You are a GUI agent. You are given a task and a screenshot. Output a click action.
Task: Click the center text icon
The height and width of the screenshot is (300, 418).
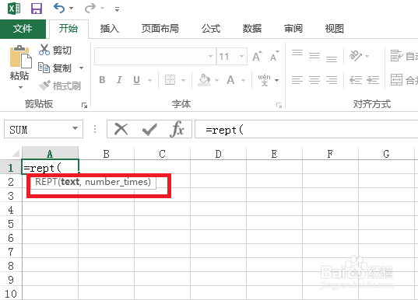(x=314, y=80)
